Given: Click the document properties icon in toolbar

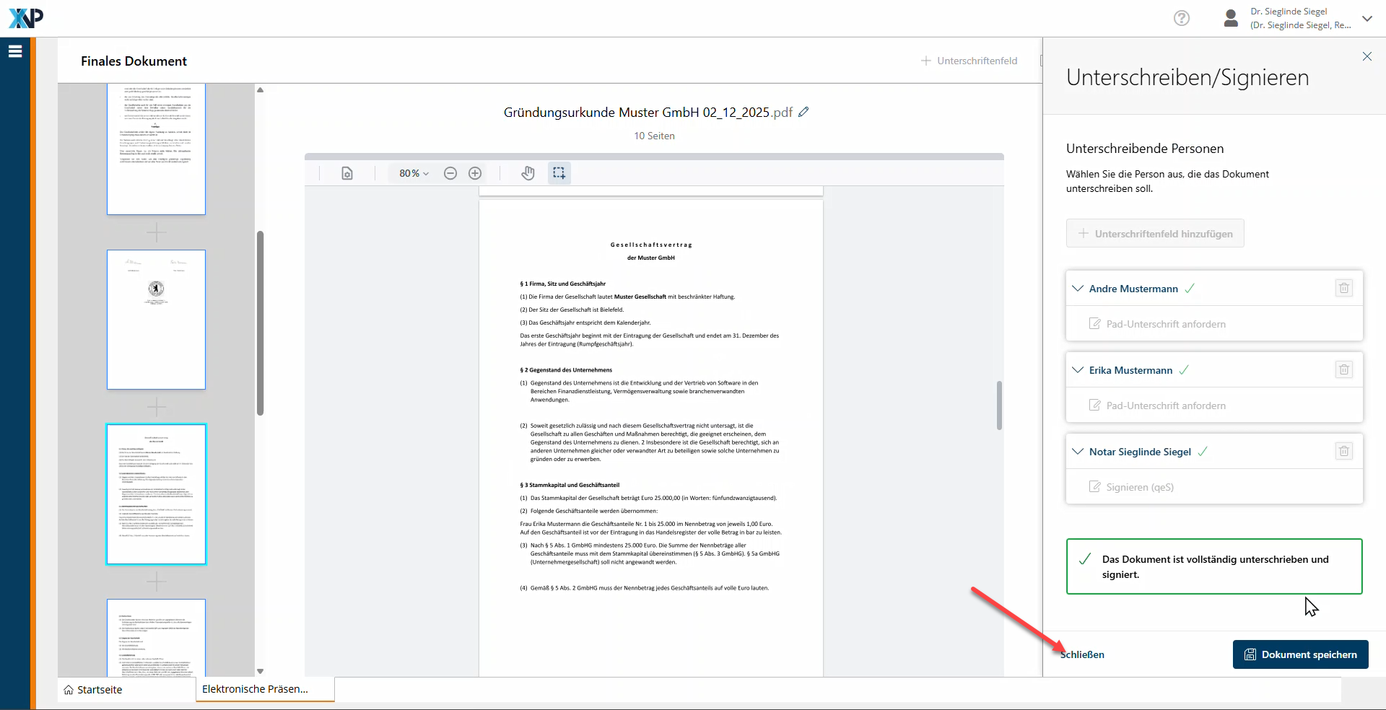Looking at the screenshot, I should (347, 173).
